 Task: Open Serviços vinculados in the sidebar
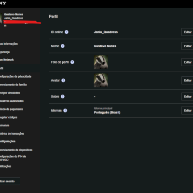pyautogui.click(x=10, y=93)
